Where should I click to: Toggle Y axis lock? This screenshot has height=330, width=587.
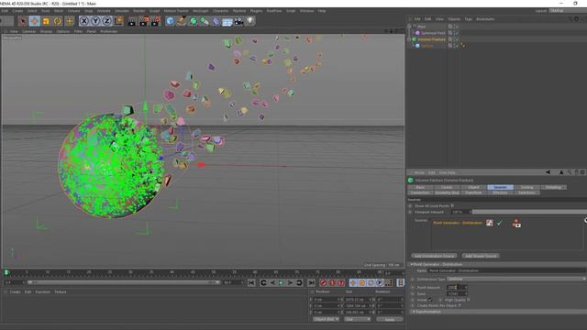coord(95,21)
